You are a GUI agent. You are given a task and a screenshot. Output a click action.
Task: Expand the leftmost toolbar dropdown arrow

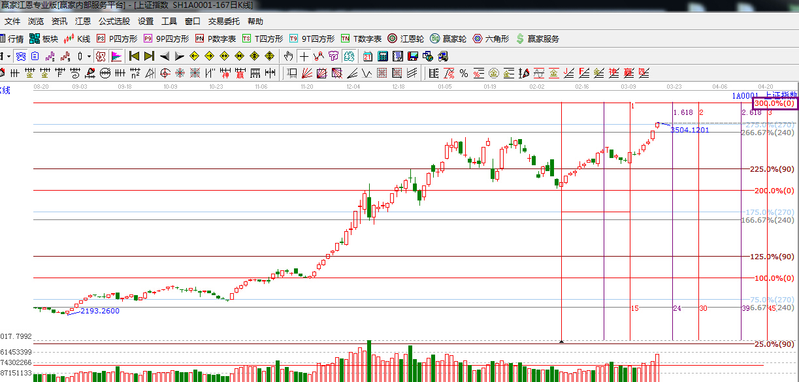(8, 56)
